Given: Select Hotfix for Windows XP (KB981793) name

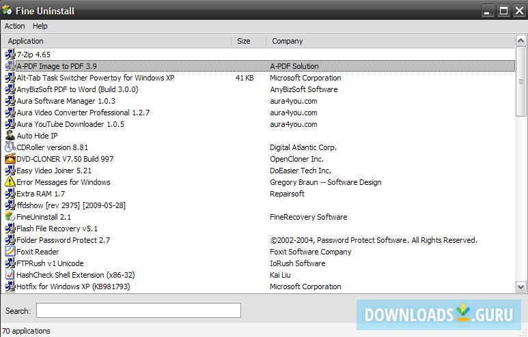Looking at the screenshot, I should point(73,287).
